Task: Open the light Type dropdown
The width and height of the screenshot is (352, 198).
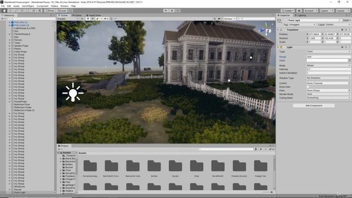Action: point(328,52)
